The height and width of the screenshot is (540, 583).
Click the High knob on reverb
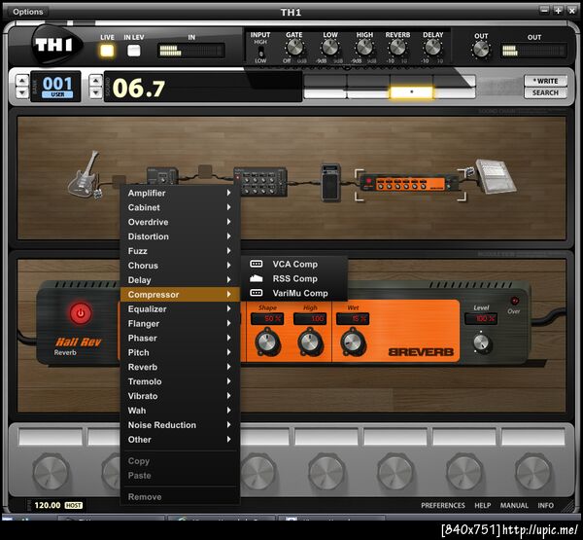tap(310, 341)
